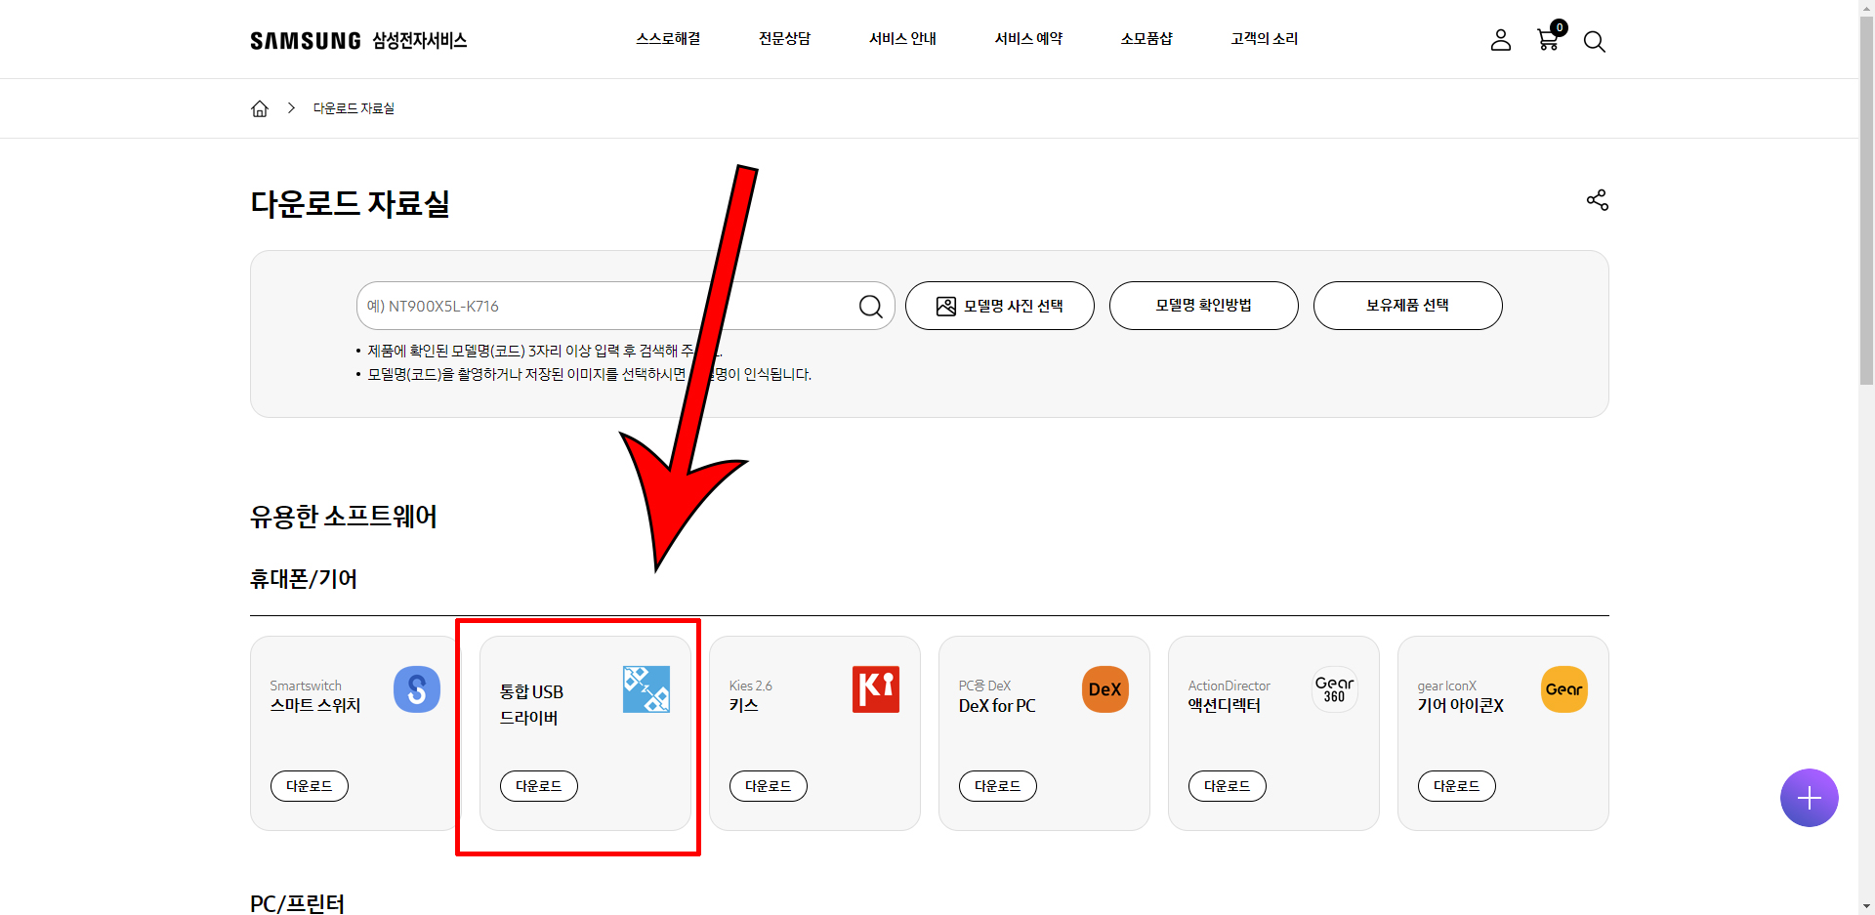Click the 스마트 스위치 title text
1875x915 pixels.
(315, 705)
